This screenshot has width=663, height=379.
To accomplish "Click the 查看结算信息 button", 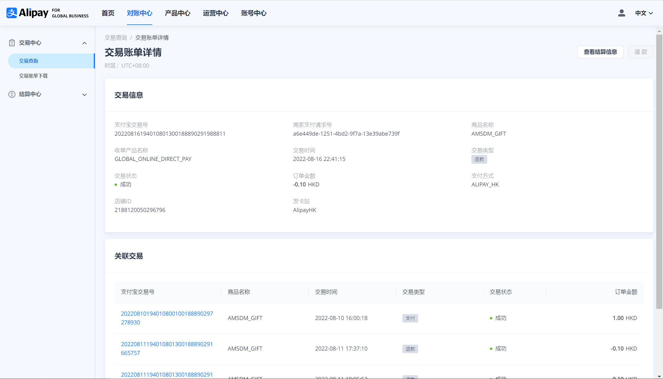I will pyautogui.click(x=600, y=52).
